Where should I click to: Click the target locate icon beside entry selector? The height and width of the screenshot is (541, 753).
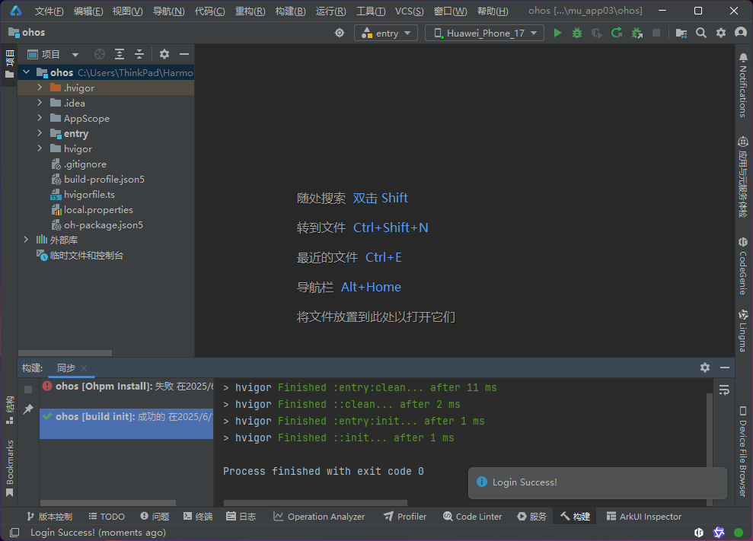click(340, 33)
